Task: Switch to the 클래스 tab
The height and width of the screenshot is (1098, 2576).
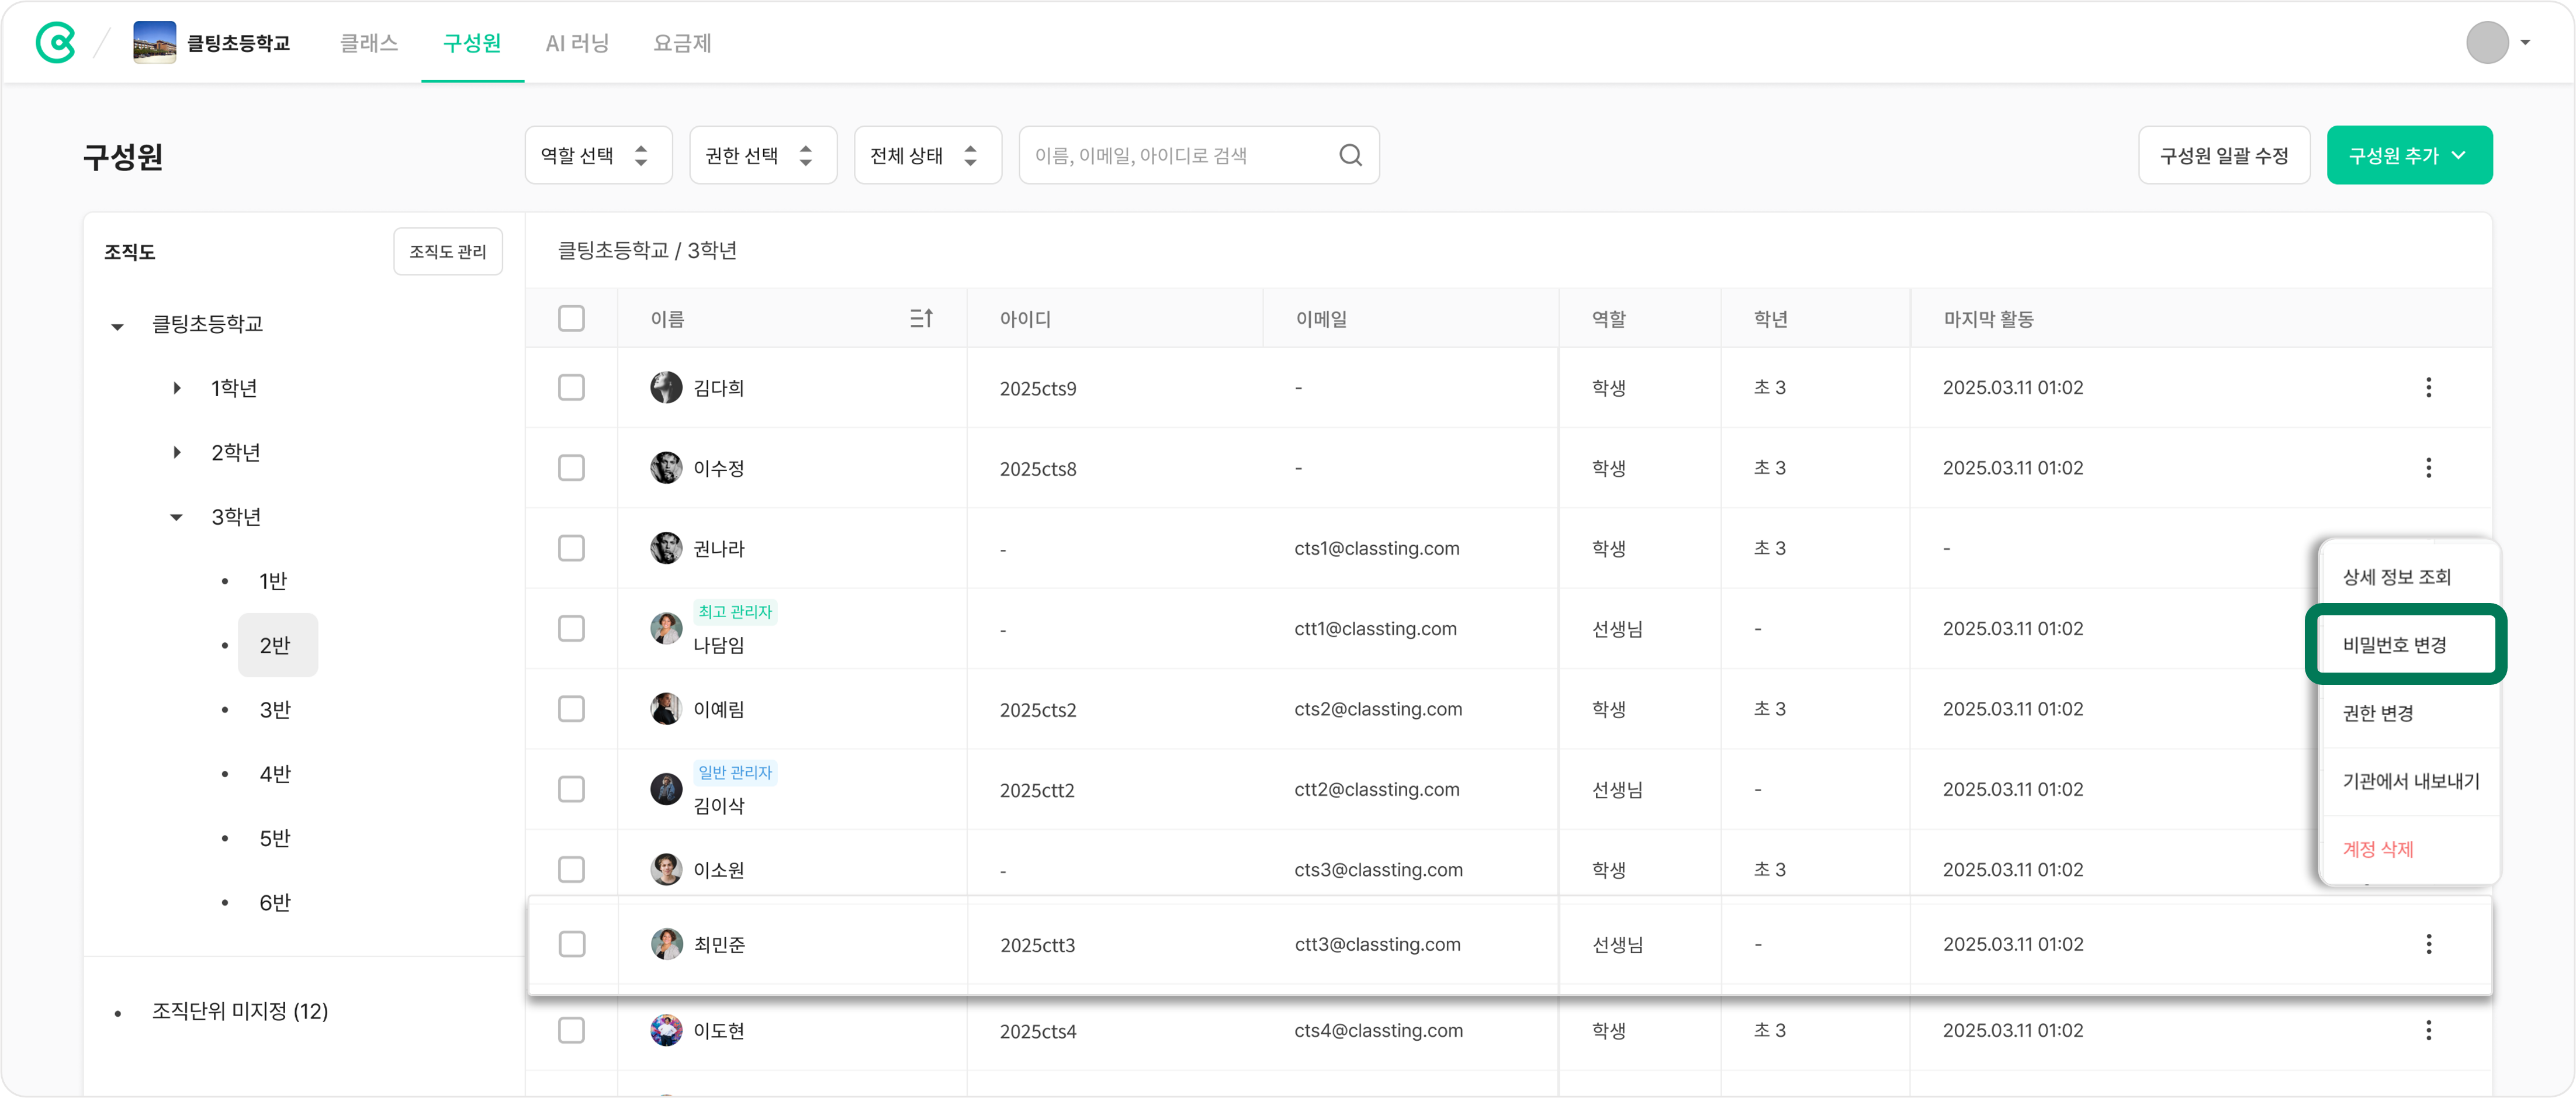Action: click(369, 43)
